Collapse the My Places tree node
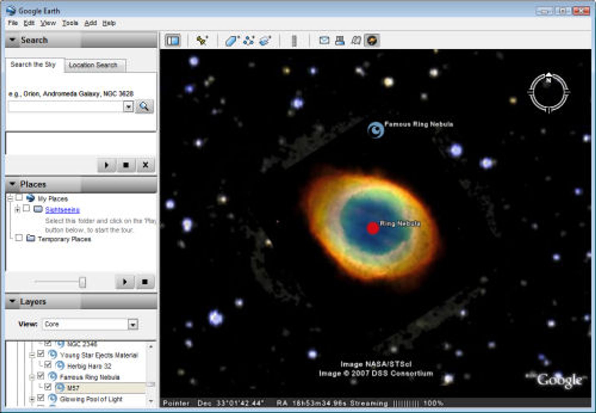596x413 pixels. tap(10, 198)
